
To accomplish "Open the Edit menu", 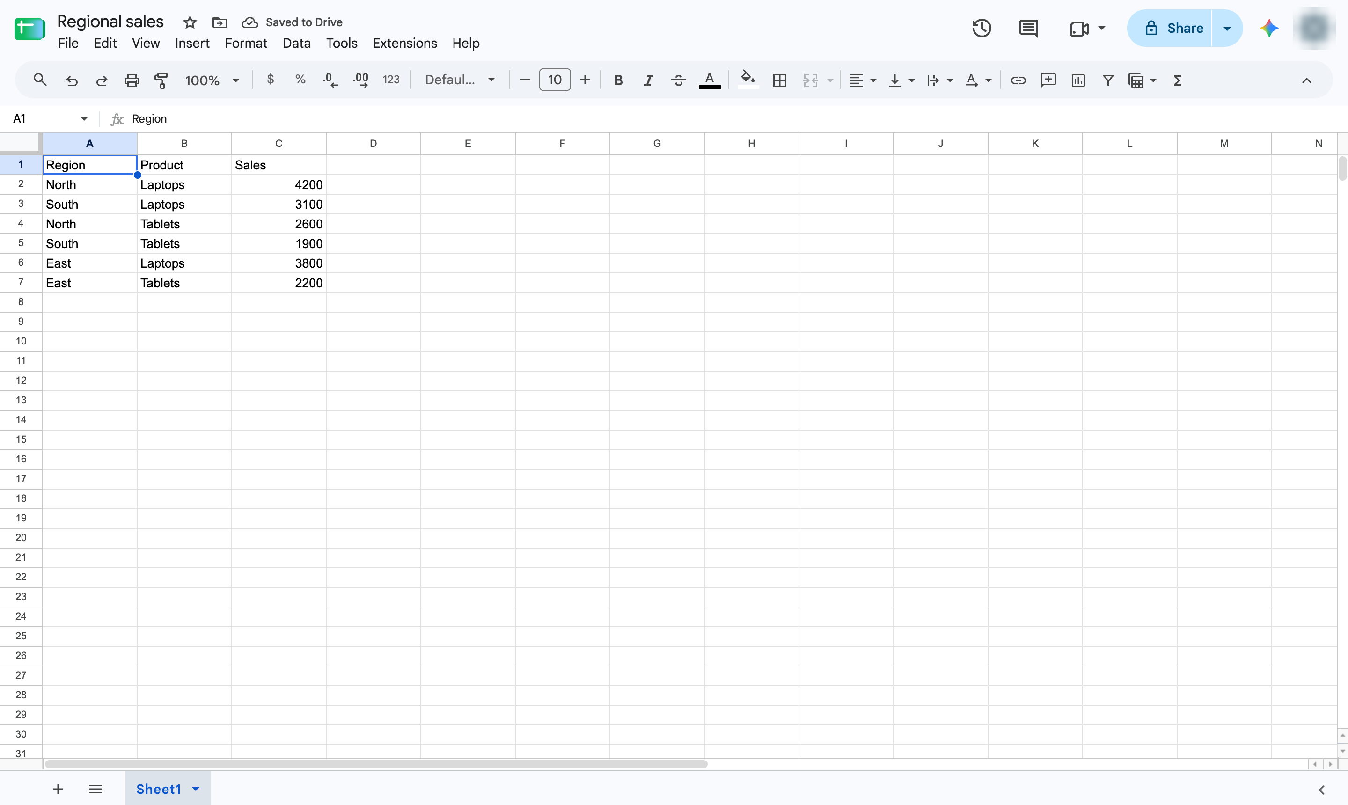I will coord(105,44).
